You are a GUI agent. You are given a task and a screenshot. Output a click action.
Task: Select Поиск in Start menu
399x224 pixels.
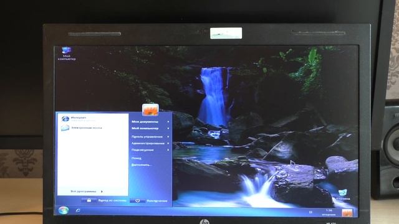(x=137, y=158)
